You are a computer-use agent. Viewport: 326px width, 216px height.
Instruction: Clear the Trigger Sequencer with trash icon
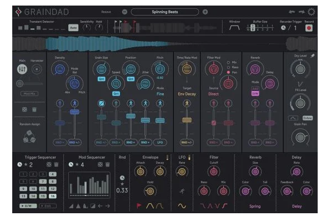56,164
